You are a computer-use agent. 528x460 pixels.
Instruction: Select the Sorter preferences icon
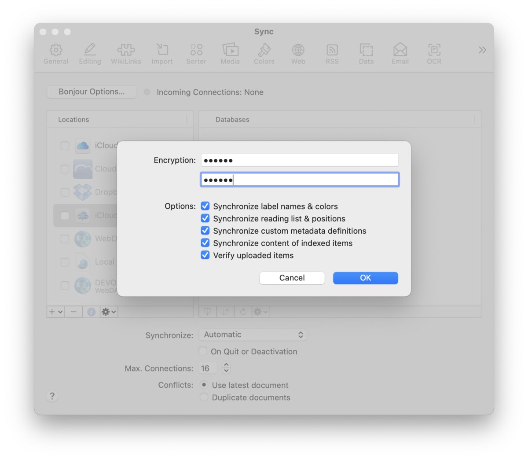tap(196, 54)
